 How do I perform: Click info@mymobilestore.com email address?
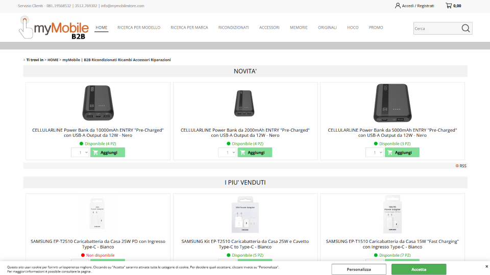[122, 6]
